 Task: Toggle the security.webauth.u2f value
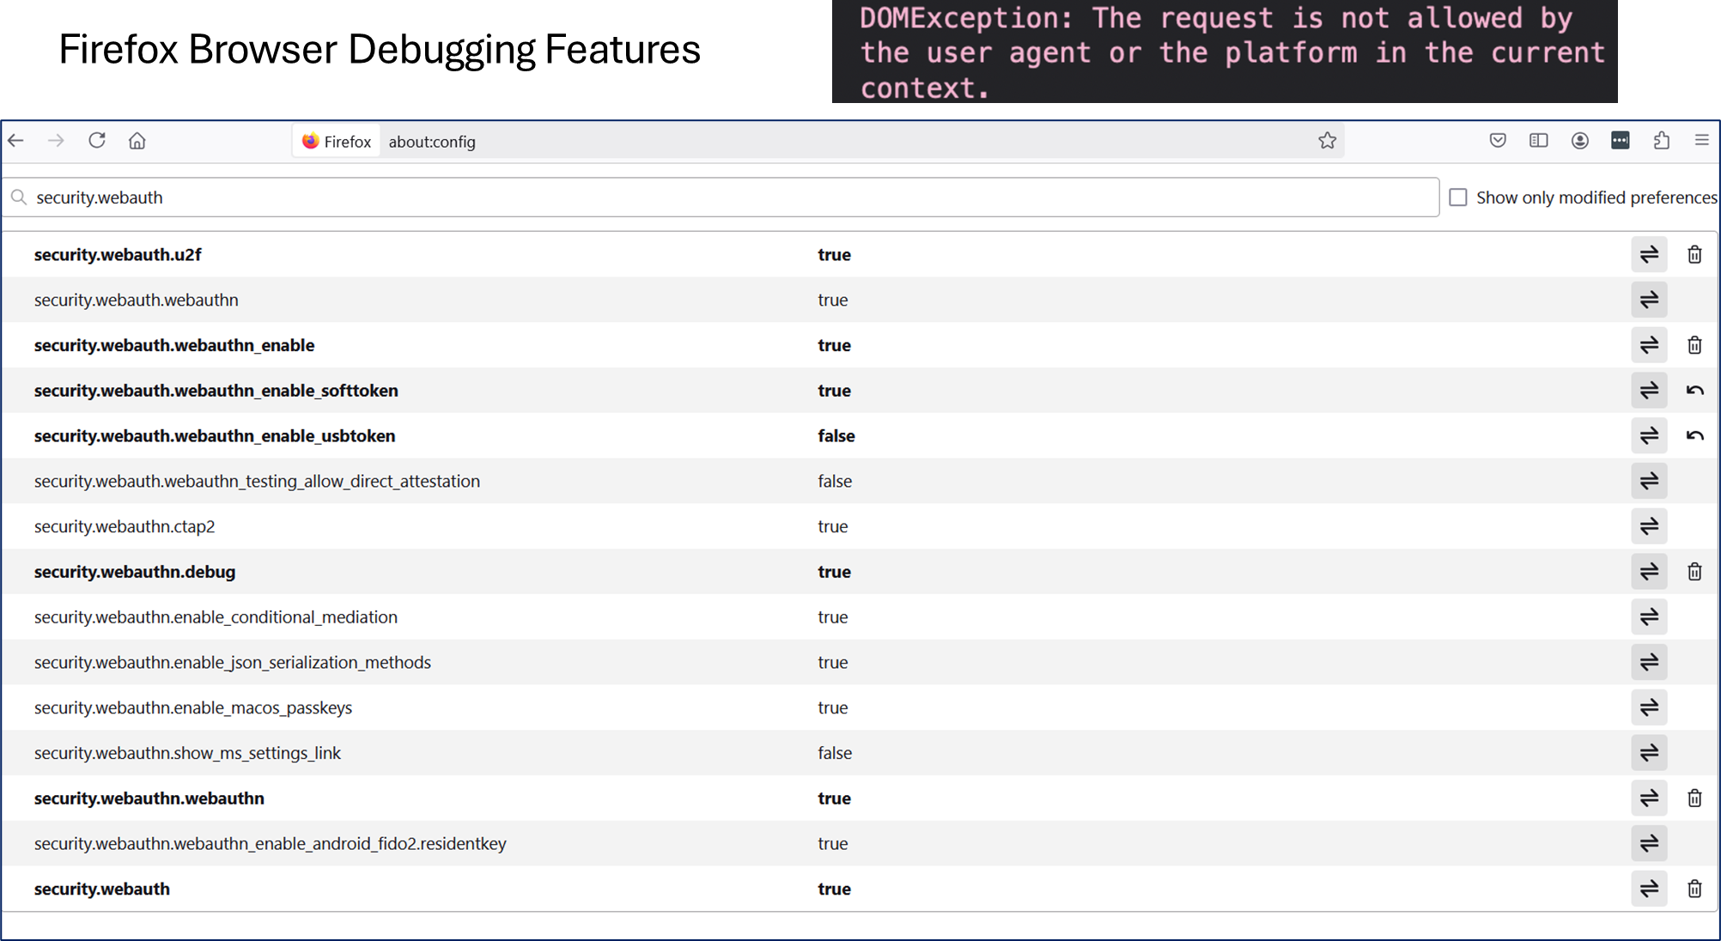click(1649, 255)
